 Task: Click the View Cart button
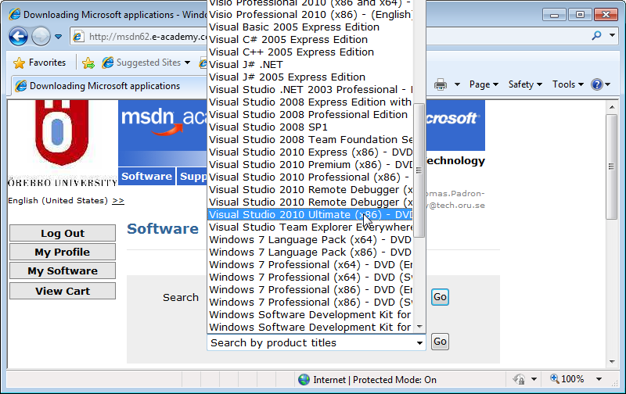tap(63, 291)
